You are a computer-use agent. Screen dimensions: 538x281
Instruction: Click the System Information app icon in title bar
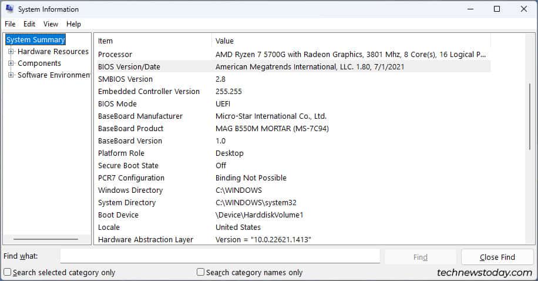(10, 9)
